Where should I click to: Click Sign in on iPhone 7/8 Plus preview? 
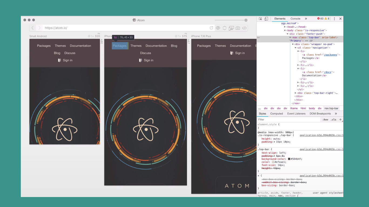pos(240,53)
